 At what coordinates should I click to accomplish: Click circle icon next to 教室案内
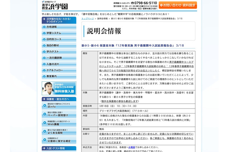click(x=44, y=76)
